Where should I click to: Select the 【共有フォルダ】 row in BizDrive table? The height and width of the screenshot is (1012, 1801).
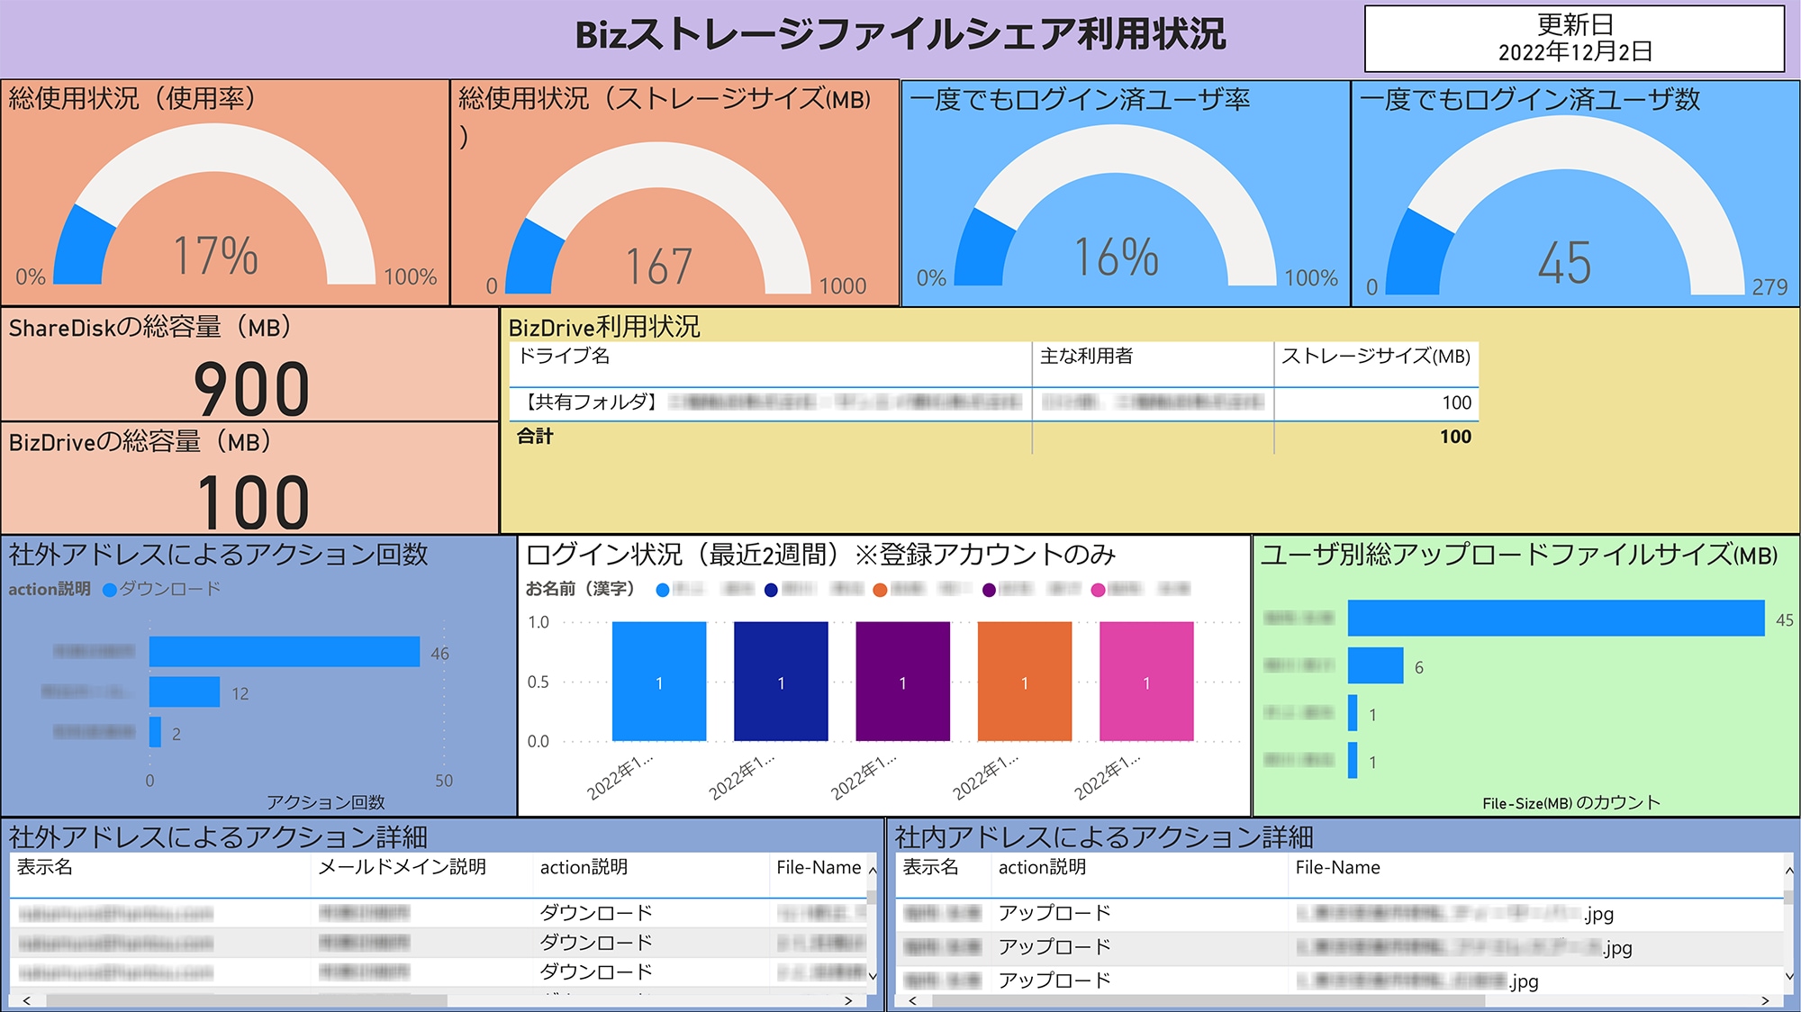994,402
